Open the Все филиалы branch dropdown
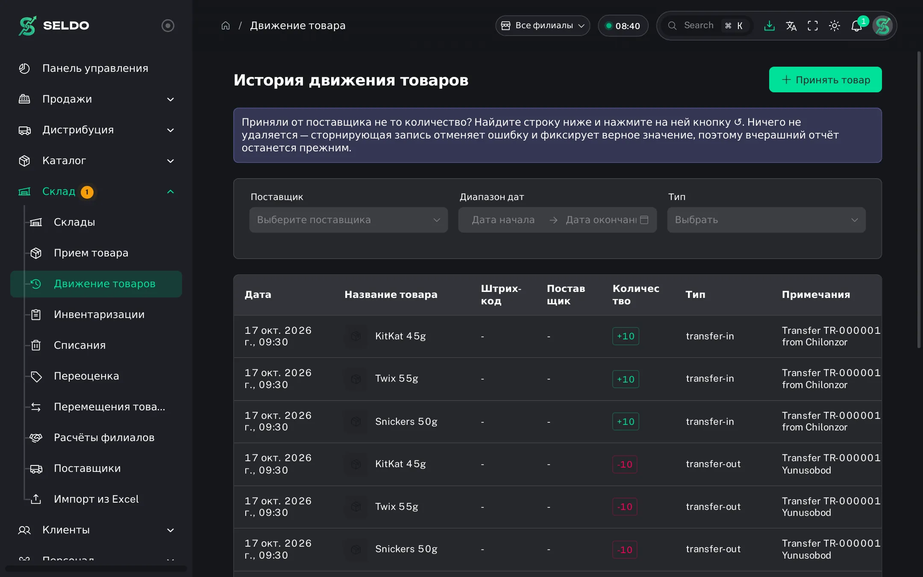Viewport: 923px width, 577px height. [x=543, y=26]
